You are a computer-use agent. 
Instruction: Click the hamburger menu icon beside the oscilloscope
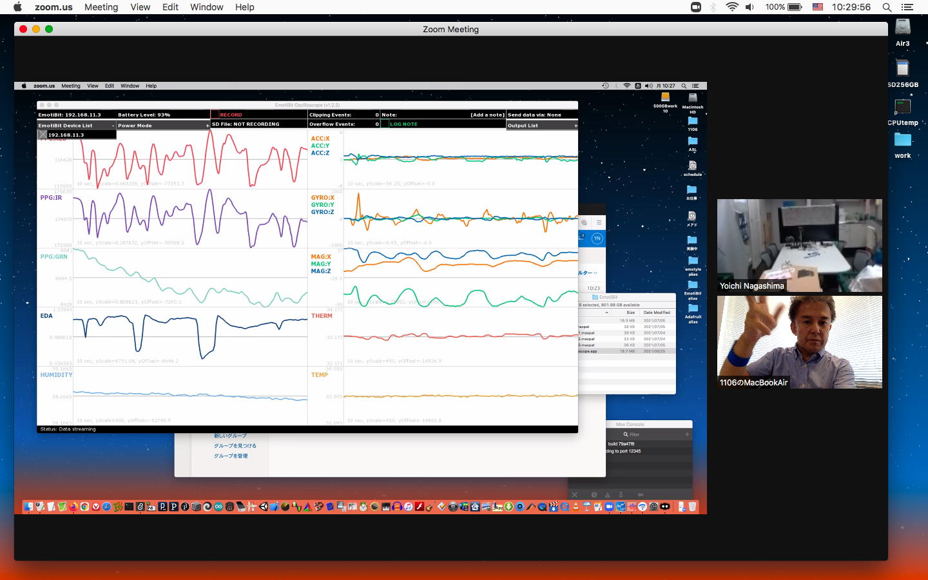tap(599, 222)
